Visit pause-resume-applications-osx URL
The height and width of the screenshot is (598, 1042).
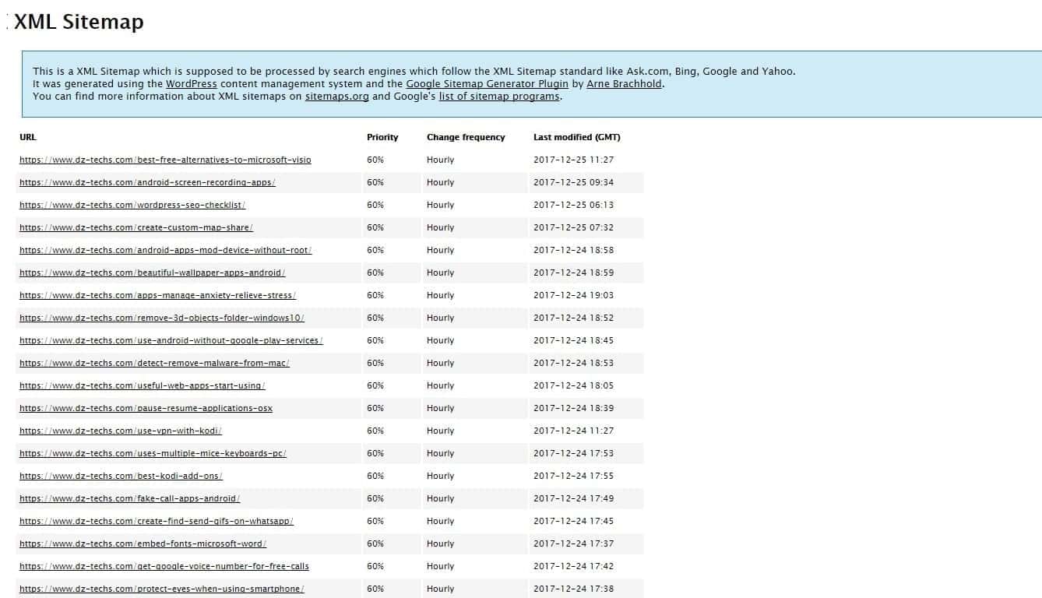coord(146,408)
